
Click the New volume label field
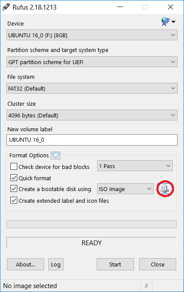(92, 140)
